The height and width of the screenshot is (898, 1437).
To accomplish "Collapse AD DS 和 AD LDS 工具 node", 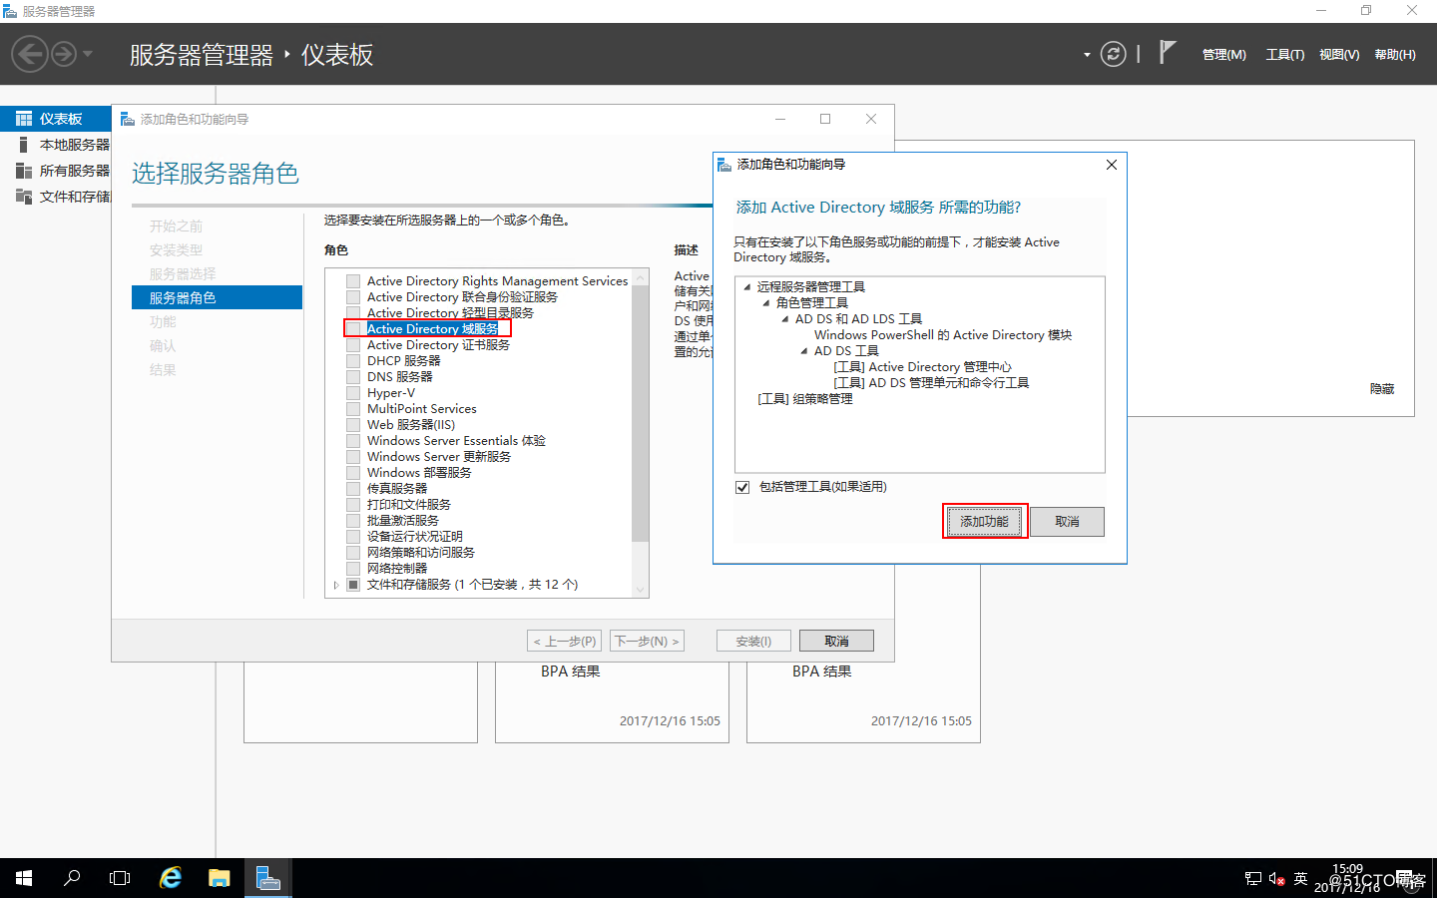I will coord(784,318).
